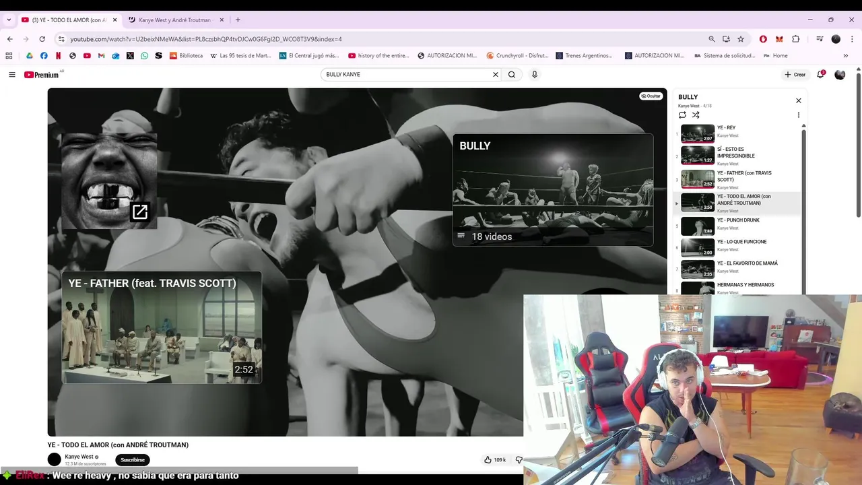
Task: Open the MetaMask fox extension
Action: 779,39
